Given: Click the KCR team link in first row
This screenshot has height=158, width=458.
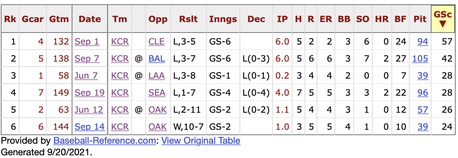Looking at the screenshot, I should 120,41.
